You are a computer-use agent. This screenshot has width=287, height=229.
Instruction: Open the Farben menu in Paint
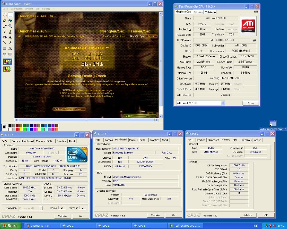pyautogui.click(x=46, y=9)
